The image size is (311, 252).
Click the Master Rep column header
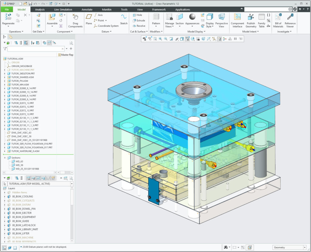(x=66, y=55)
